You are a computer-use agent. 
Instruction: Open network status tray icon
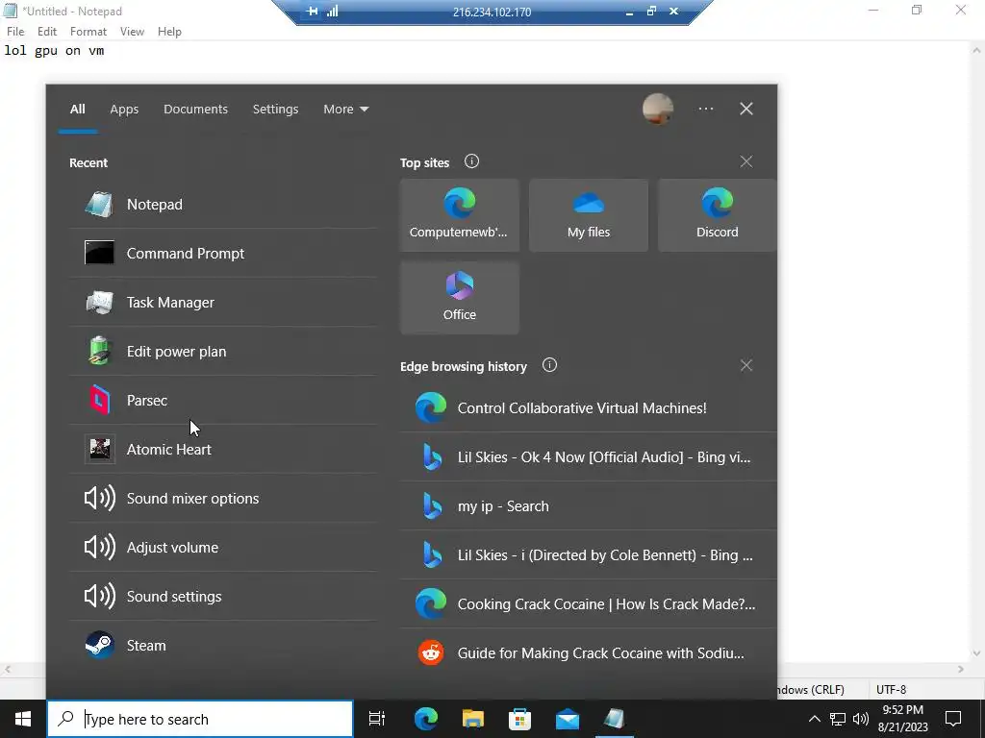838,719
